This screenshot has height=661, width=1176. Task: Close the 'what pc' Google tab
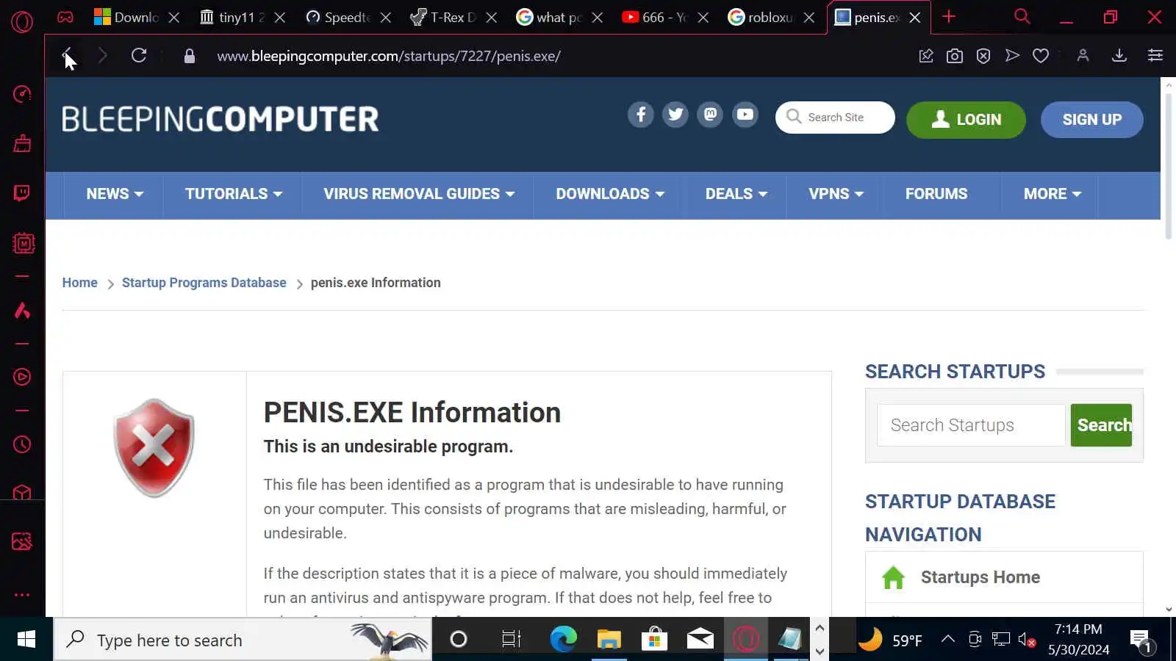(598, 17)
